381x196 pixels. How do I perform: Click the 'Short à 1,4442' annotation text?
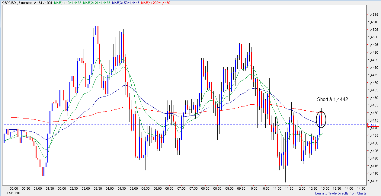tap(332, 99)
